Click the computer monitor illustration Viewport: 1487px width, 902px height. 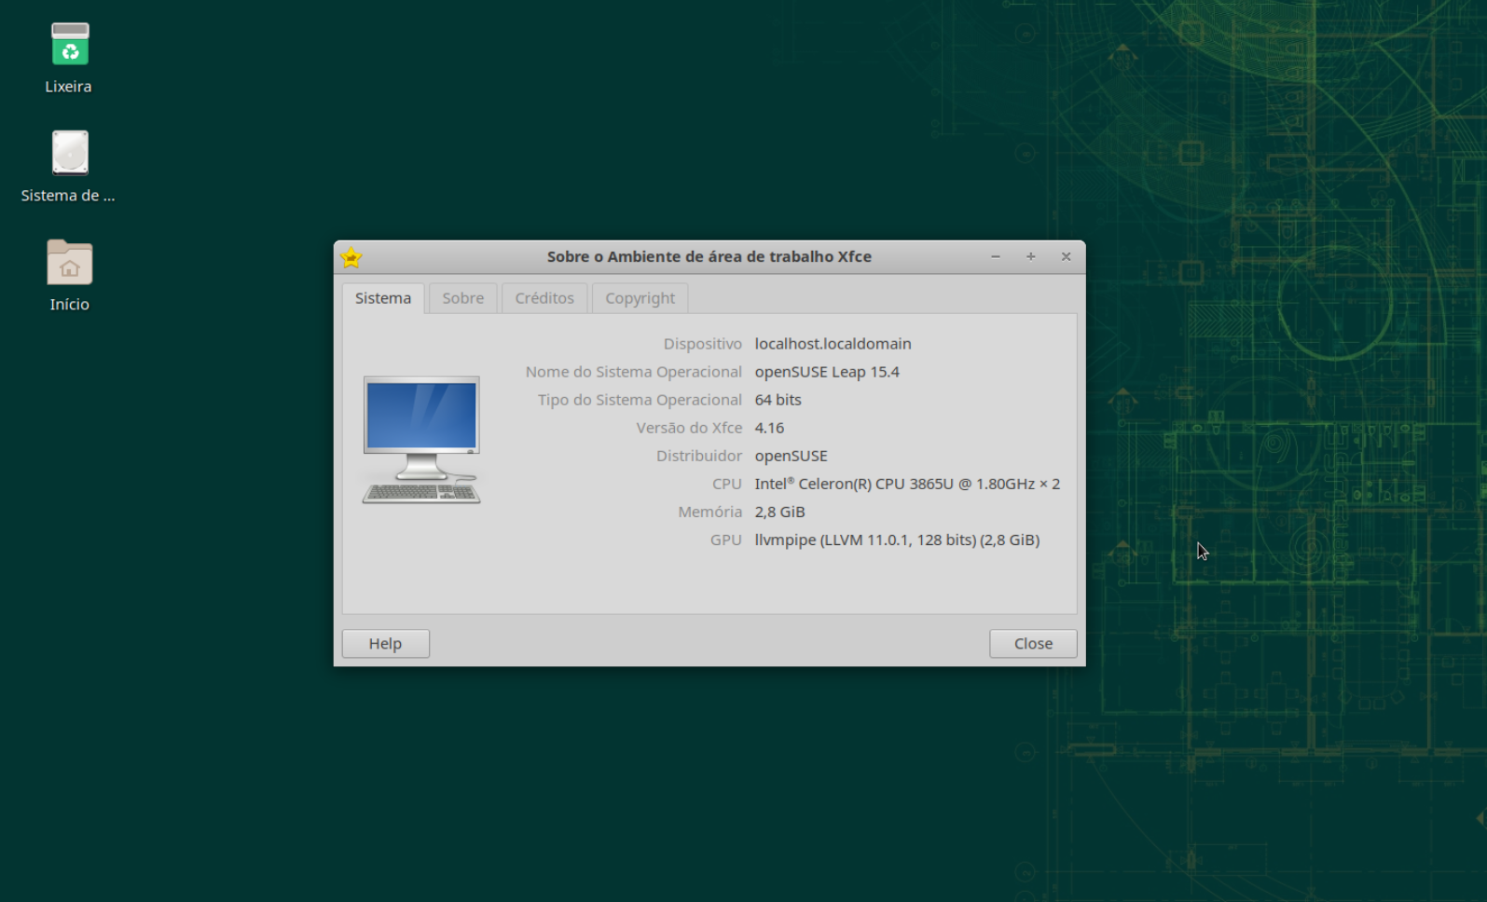(x=421, y=440)
